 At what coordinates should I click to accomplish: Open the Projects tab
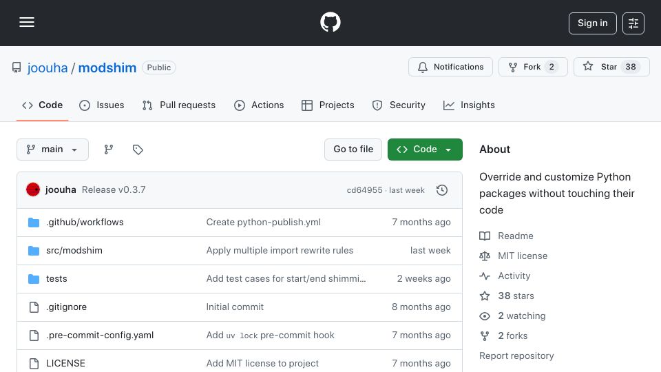pos(328,105)
